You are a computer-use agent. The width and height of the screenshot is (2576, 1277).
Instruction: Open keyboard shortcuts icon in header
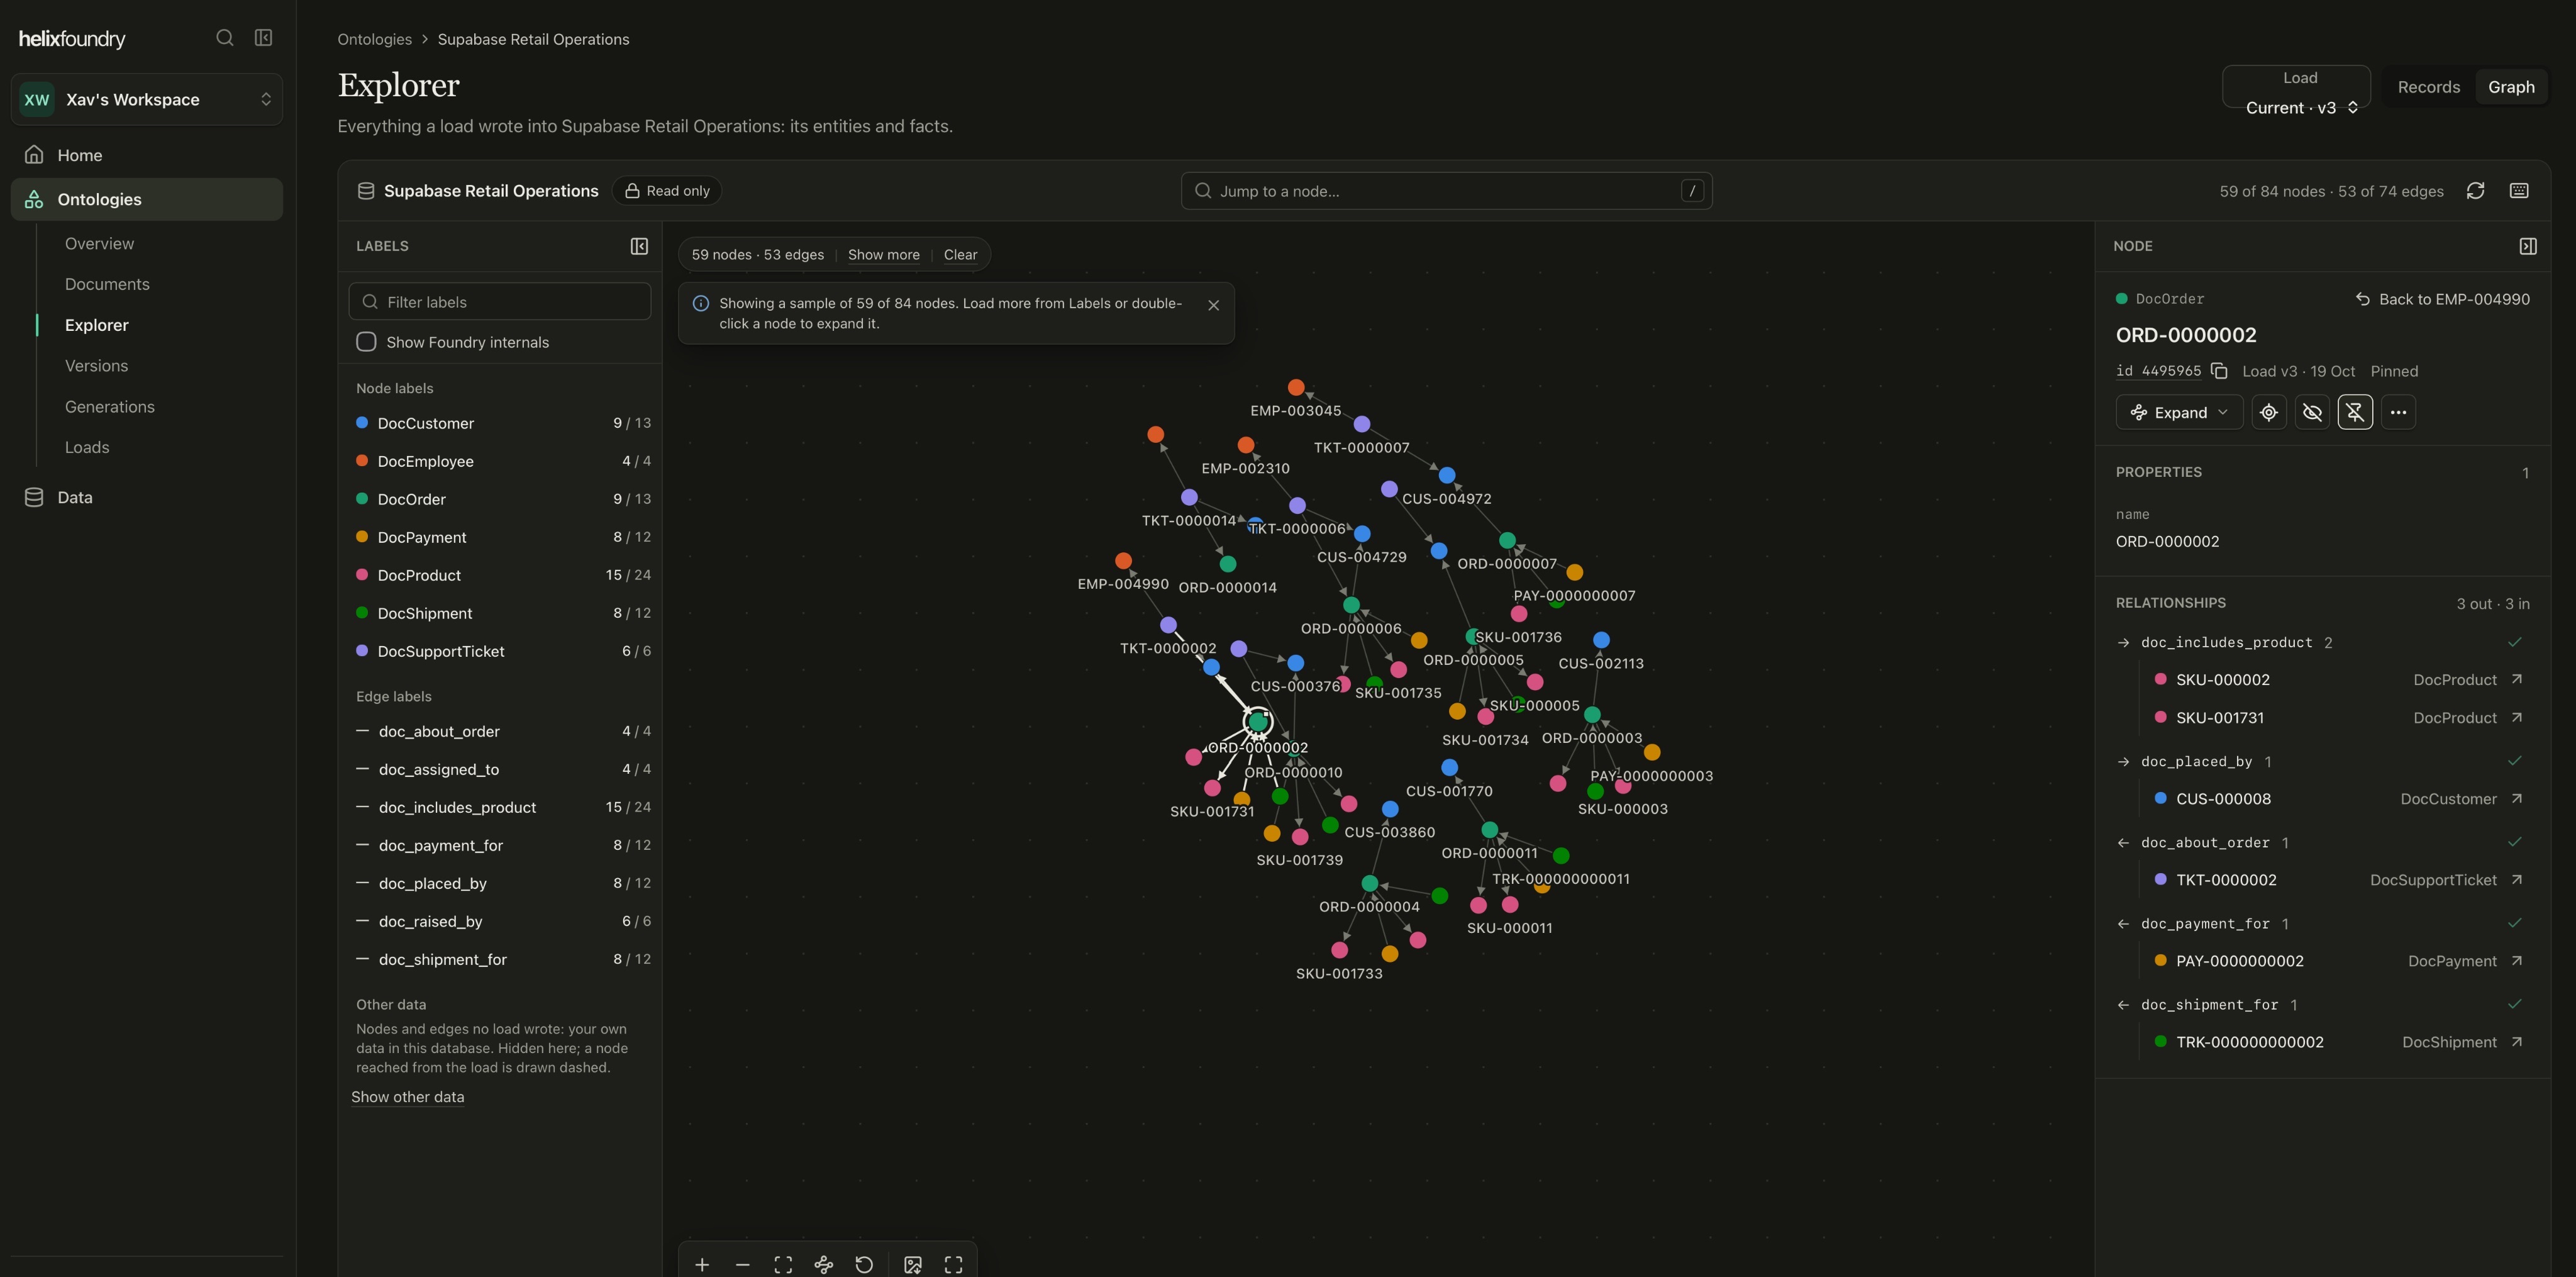click(2520, 191)
